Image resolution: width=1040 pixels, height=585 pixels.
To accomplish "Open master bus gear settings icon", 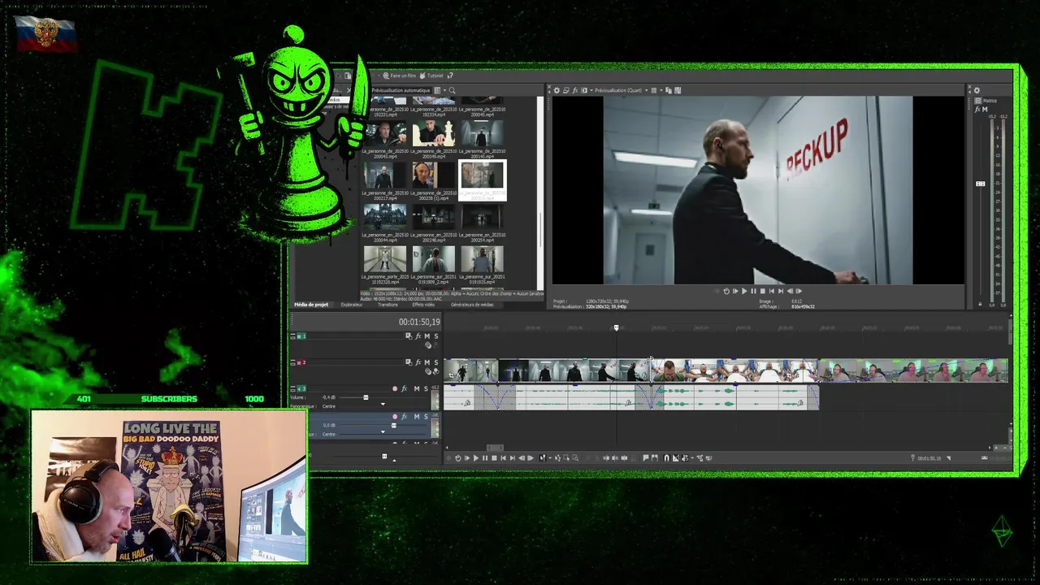I will pos(977,90).
